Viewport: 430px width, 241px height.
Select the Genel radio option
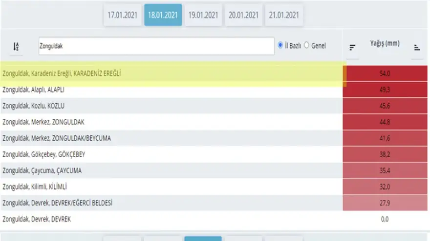click(307, 45)
